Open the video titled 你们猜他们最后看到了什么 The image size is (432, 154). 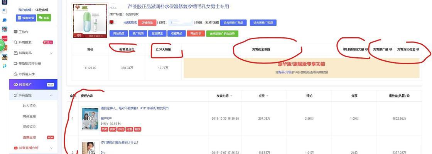[120, 142]
